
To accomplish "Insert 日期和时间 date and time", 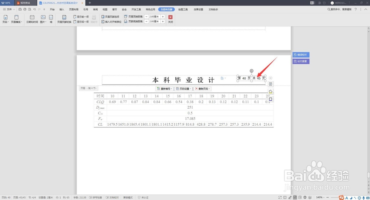I will [32, 19].
